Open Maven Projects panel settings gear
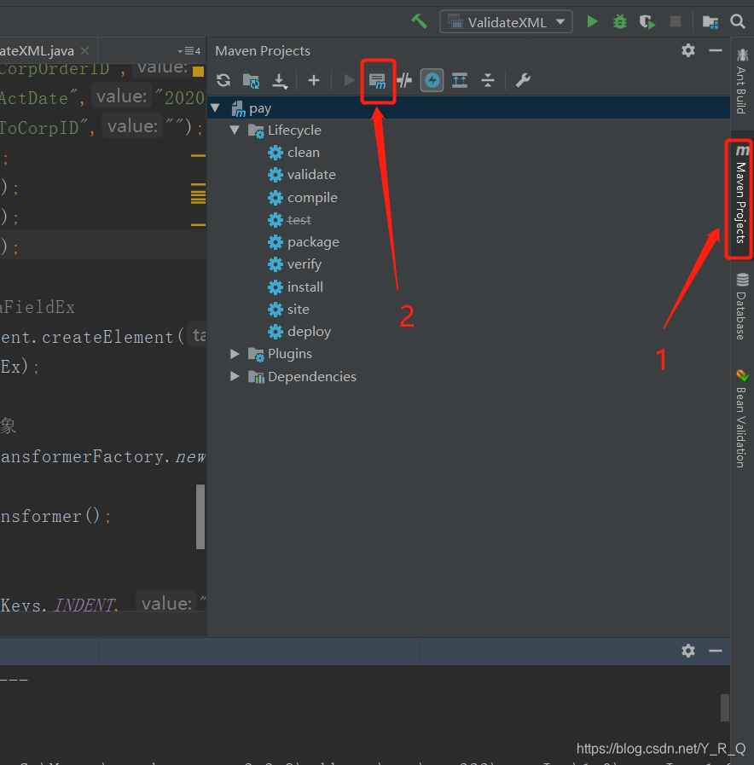The width and height of the screenshot is (754, 765). click(x=688, y=50)
